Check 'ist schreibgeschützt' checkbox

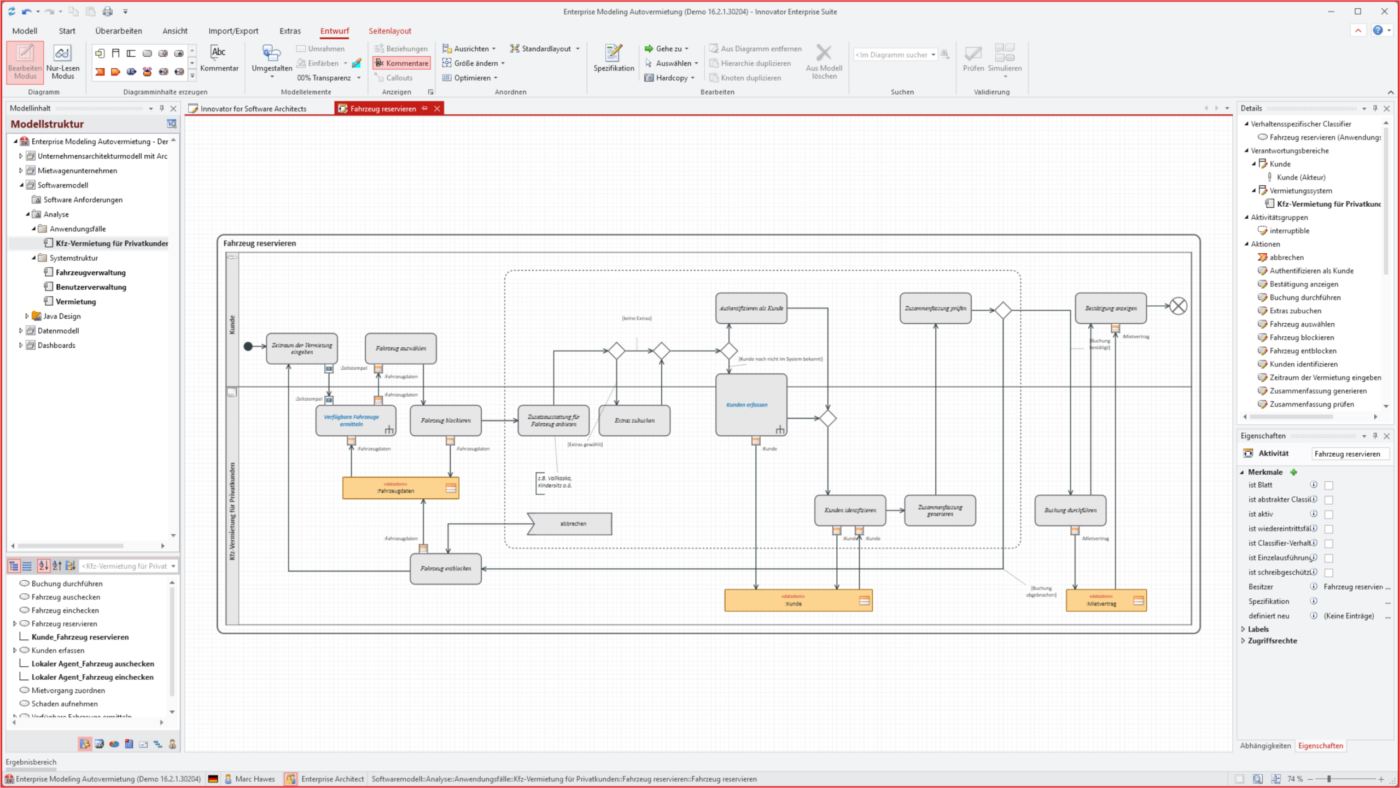1328,573
